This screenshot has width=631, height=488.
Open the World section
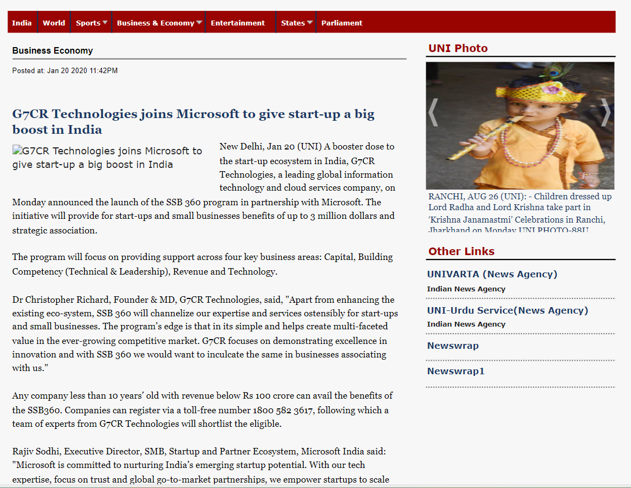54,23
